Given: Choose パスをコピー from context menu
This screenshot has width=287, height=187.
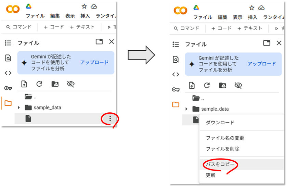Looking at the screenshot, I should (242, 164).
